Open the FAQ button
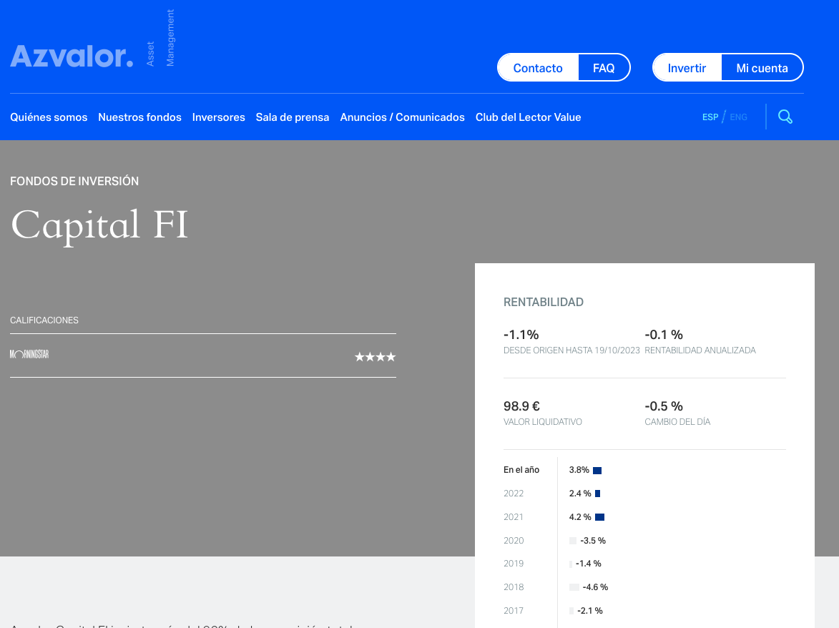 [604, 68]
